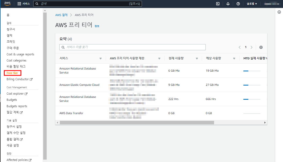Screen dimensions: 283x162
Task: Click the 222 Hrs usage value
Action: coord(173,99)
